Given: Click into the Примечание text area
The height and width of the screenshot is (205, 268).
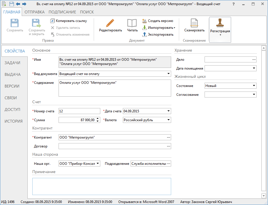Looking at the screenshot, I should pyautogui.click(x=102, y=186).
